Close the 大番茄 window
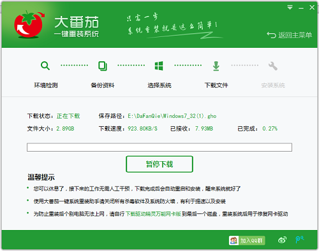319x251 pixels. point(312,8)
